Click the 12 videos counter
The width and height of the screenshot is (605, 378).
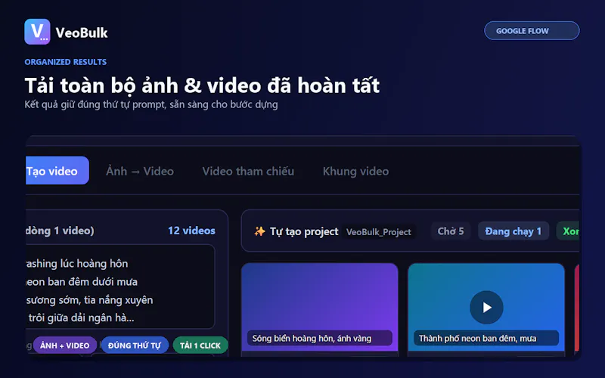191,231
